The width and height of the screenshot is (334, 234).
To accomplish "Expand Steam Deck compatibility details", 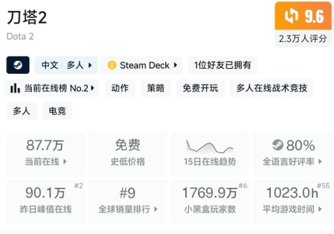I will coord(142,65).
